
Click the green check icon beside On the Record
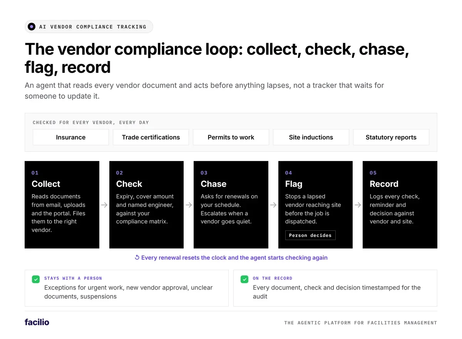pyautogui.click(x=244, y=279)
